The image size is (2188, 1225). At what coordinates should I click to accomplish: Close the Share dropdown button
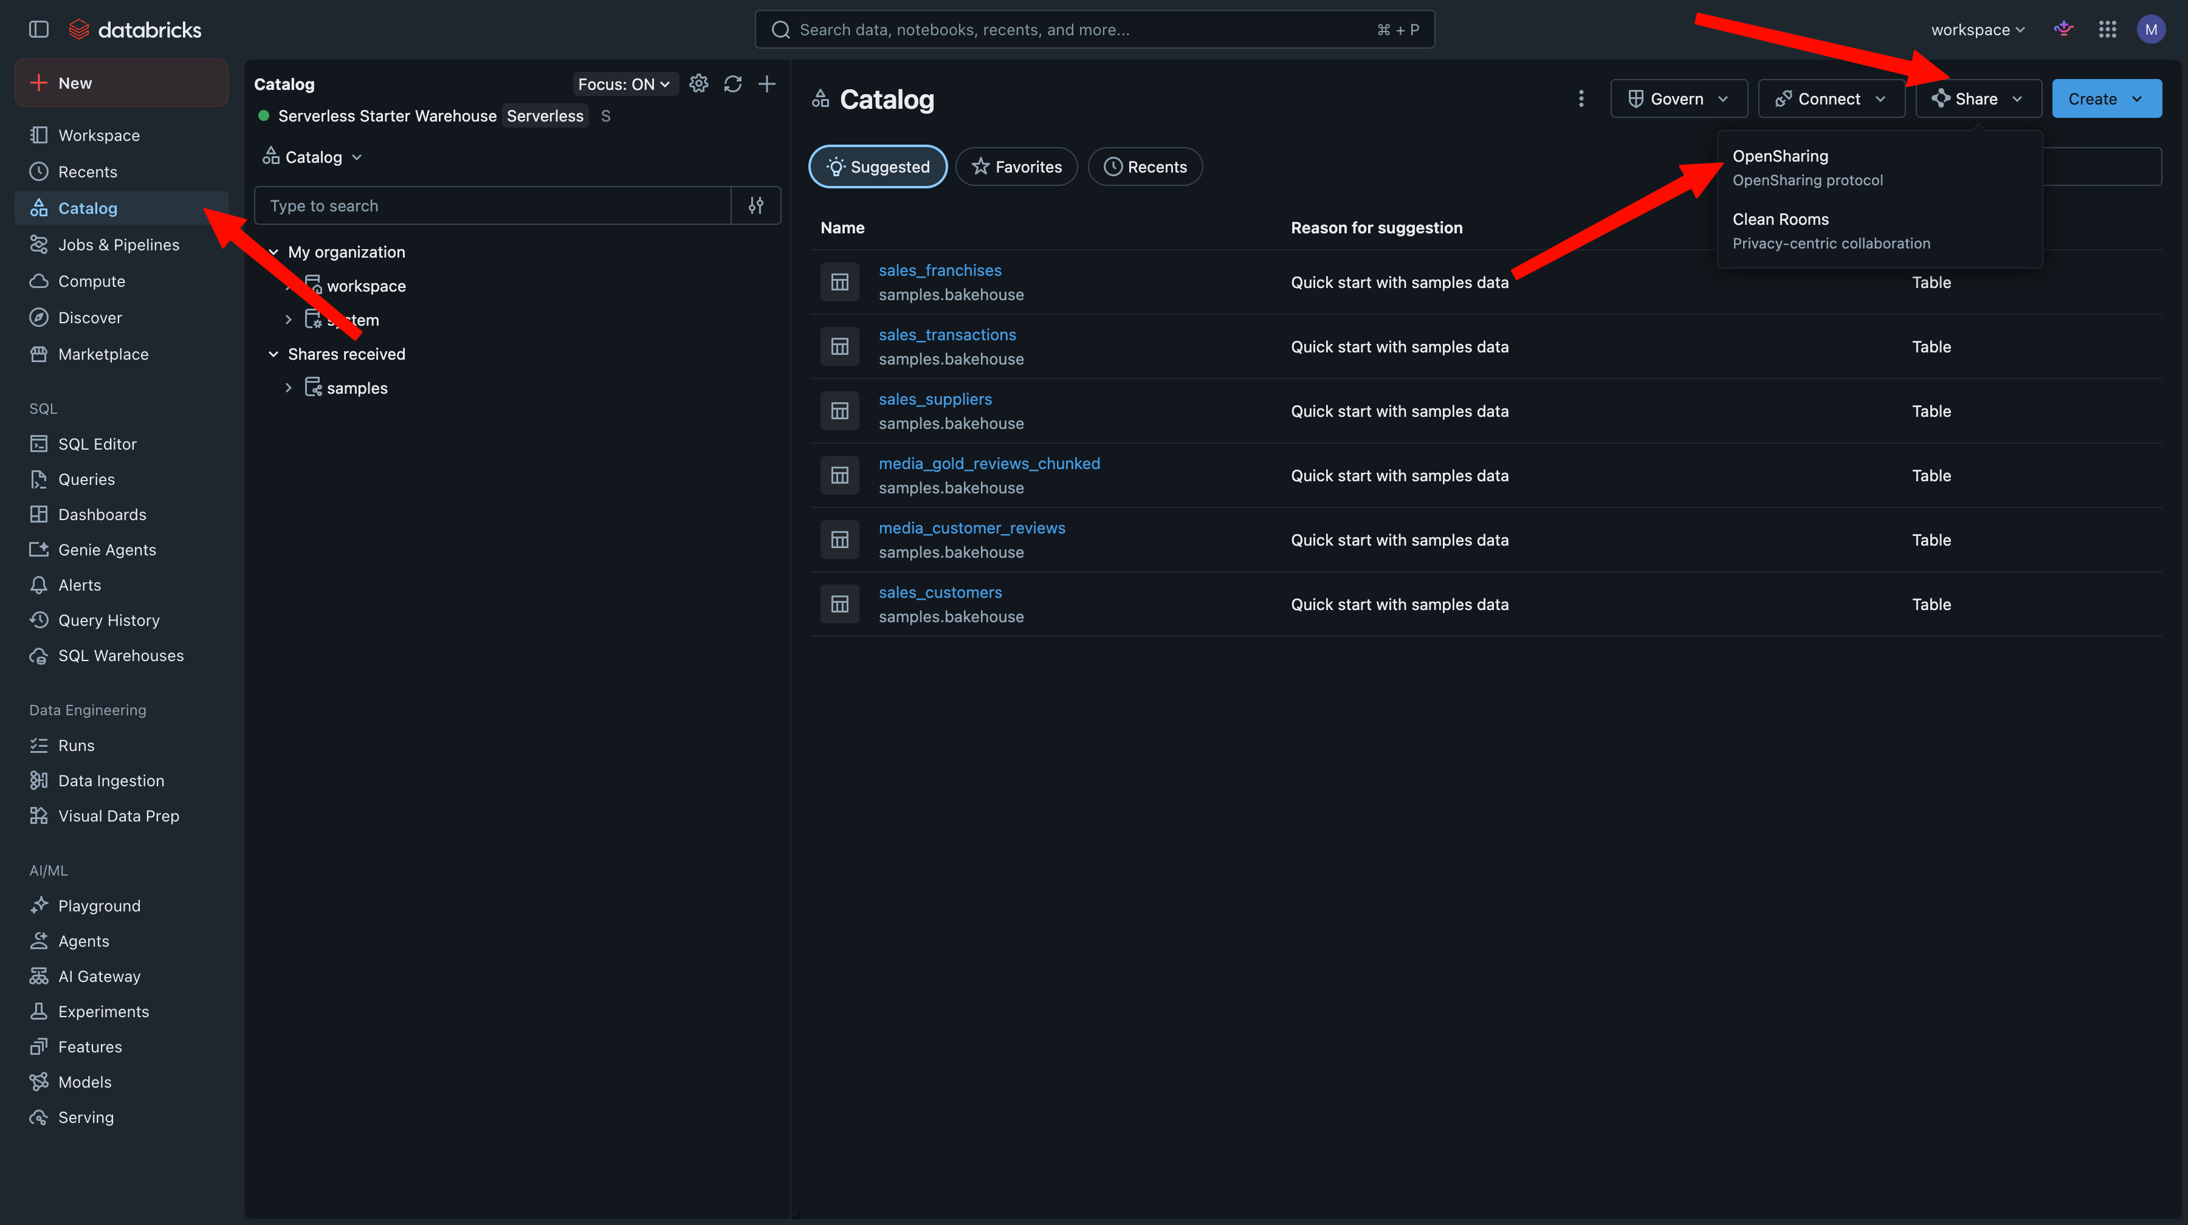pos(1978,98)
